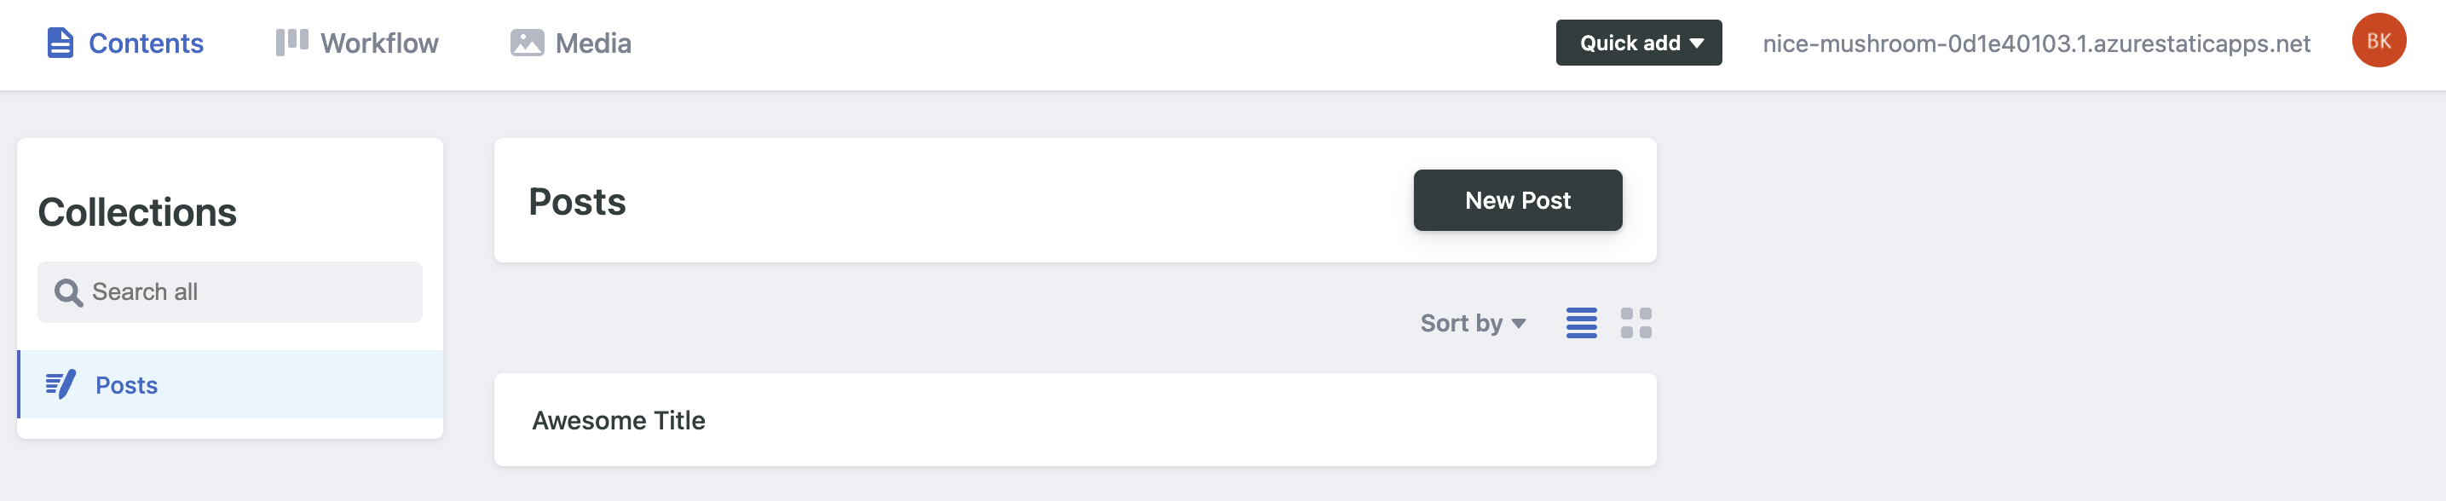The image size is (2446, 501).
Task: Open the Workflow tab
Action: (x=379, y=43)
